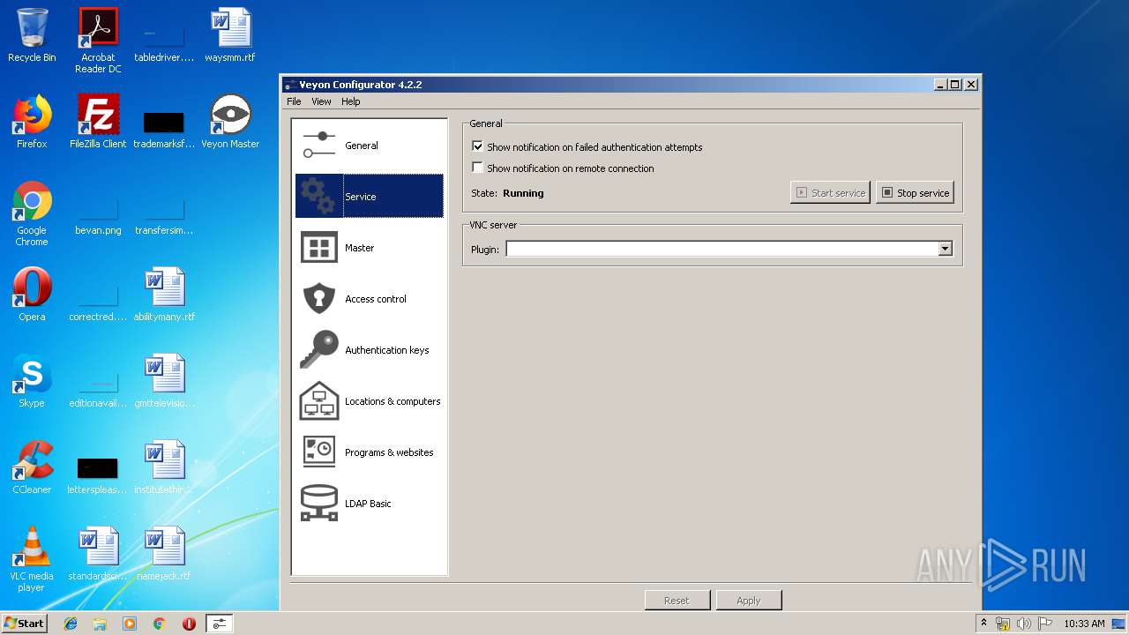Open abilitymany.rtf document
The width and height of the screenshot is (1129, 635).
click(164, 295)
